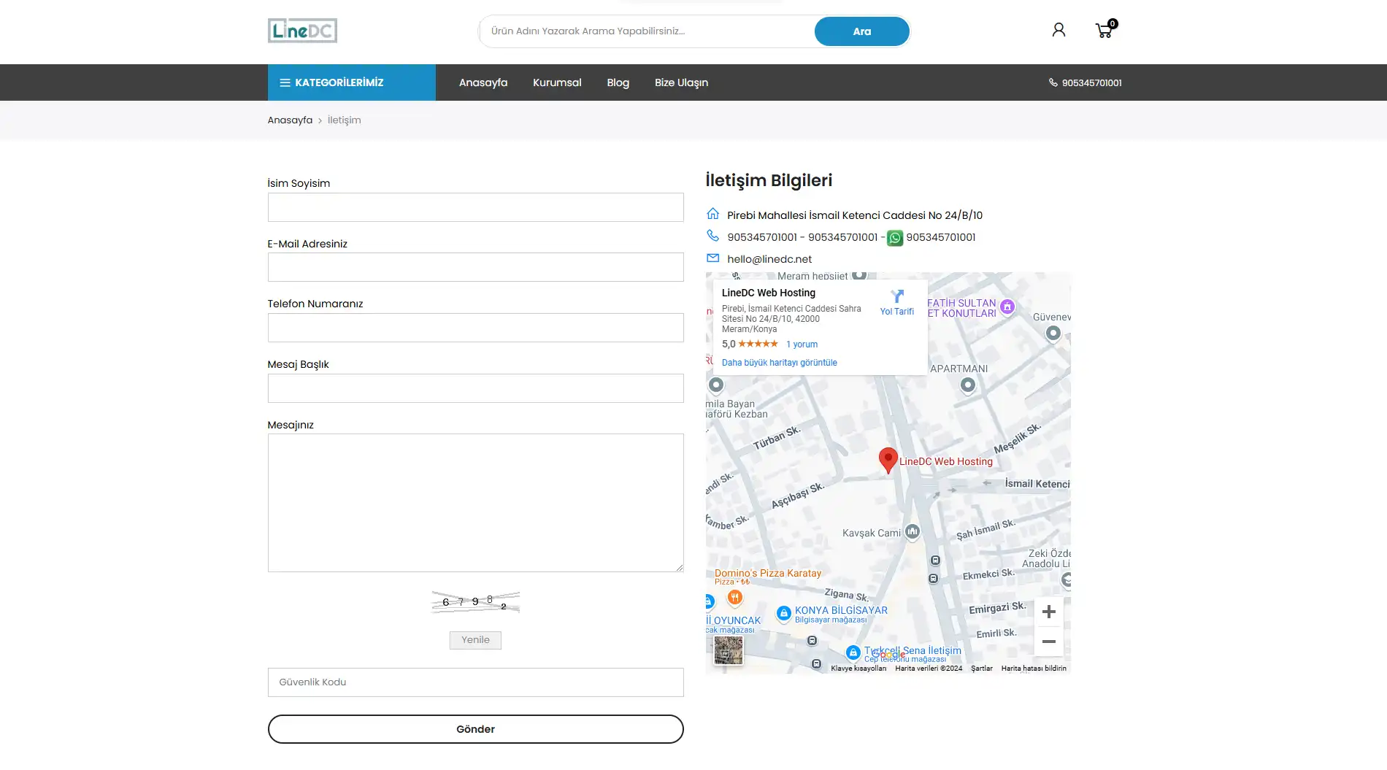This screenshot has width=1387, height=770.
Task: Click the product search input box
Action: point(646,31)
